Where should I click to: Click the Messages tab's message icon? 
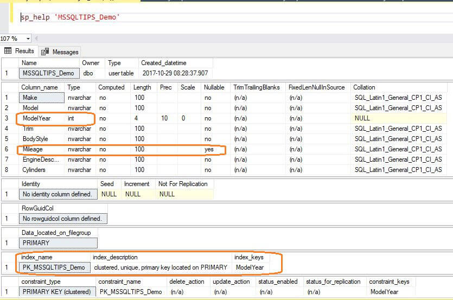(45, 52)
